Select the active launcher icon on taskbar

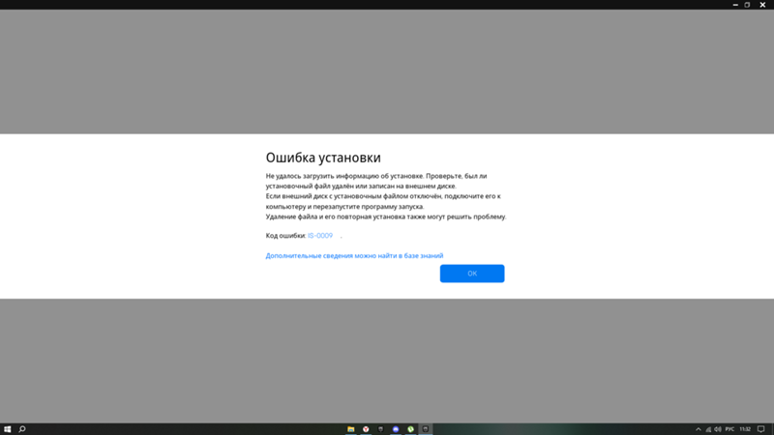[426, 428]
